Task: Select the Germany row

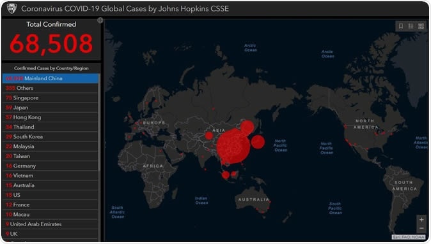Action: (51, 166)
